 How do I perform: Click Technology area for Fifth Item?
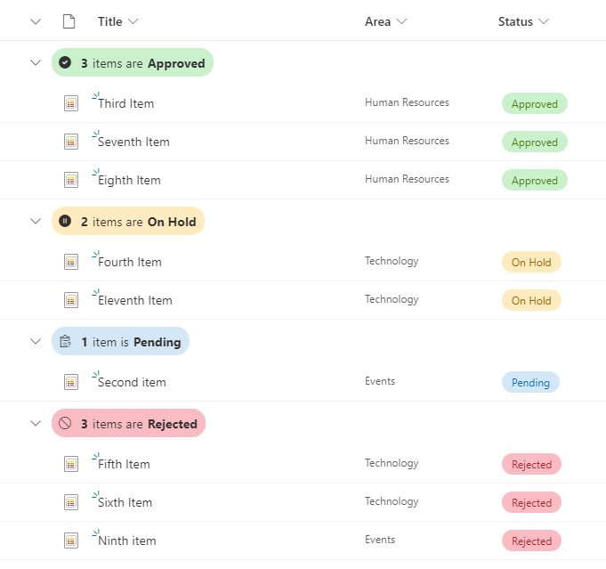click(392, 463)
